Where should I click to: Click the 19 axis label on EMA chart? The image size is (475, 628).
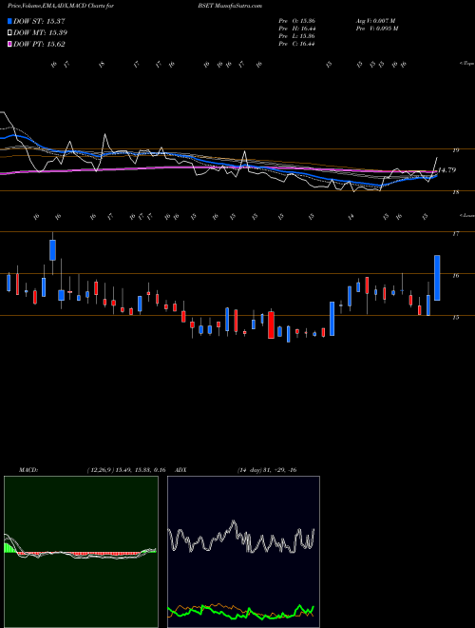[455, 150]
